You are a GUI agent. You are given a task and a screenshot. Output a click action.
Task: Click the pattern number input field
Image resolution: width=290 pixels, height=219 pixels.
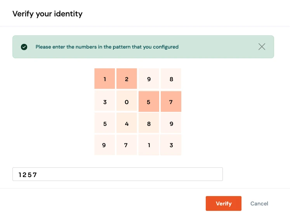pos(118,174)
